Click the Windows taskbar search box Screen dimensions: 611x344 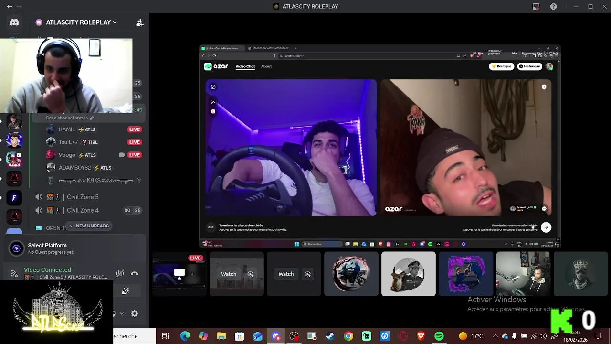134,336
